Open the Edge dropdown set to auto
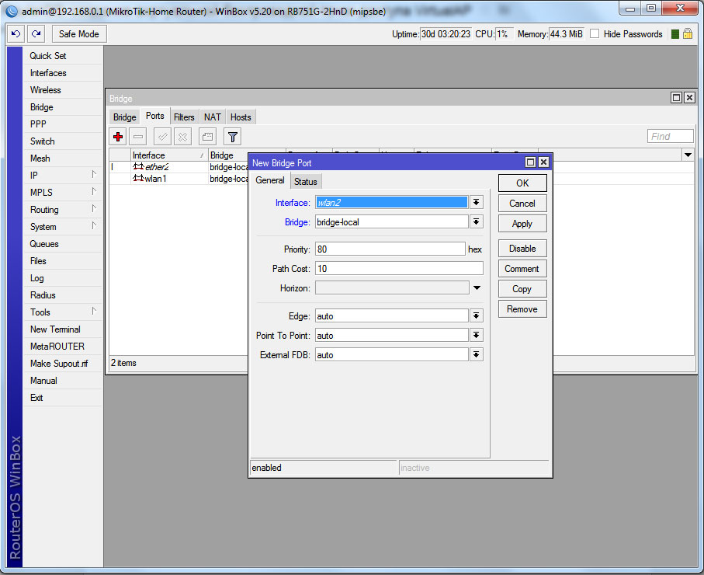 tap(477, 316)
